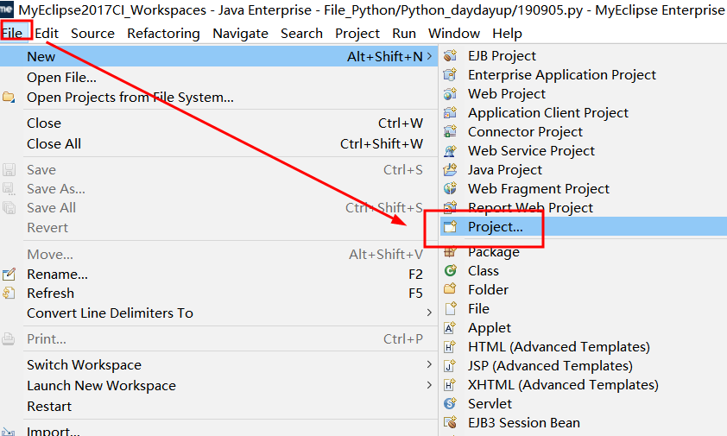Click the Import icon at menu bottom
The width and height of the screenshot is (727, 436).
tap(9, 432)
